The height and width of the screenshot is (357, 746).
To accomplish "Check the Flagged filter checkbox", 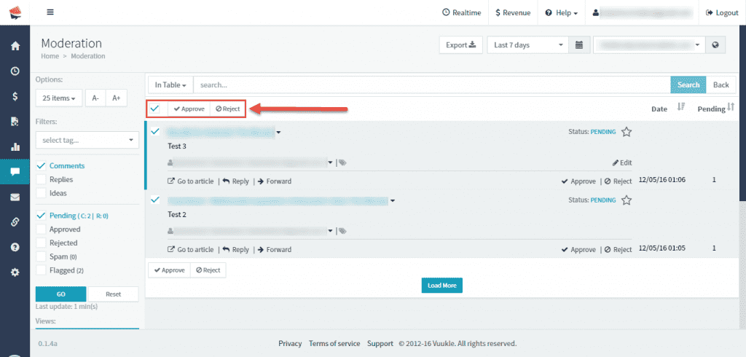I will (x=42, y=270).
